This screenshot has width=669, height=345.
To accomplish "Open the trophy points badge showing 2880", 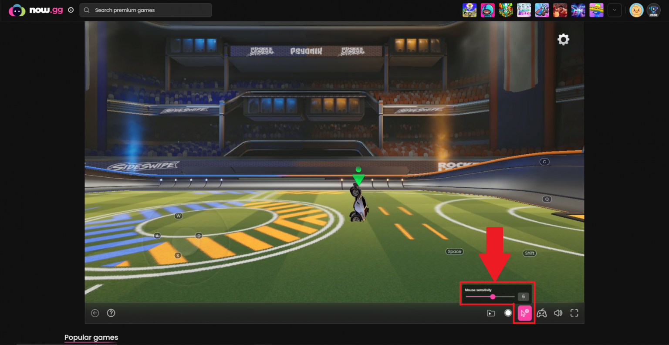I will [653, 10].
